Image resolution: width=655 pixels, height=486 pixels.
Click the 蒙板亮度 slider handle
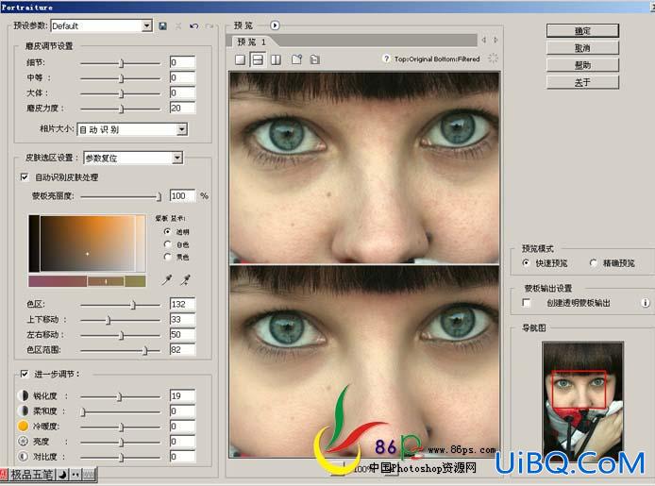159,196
